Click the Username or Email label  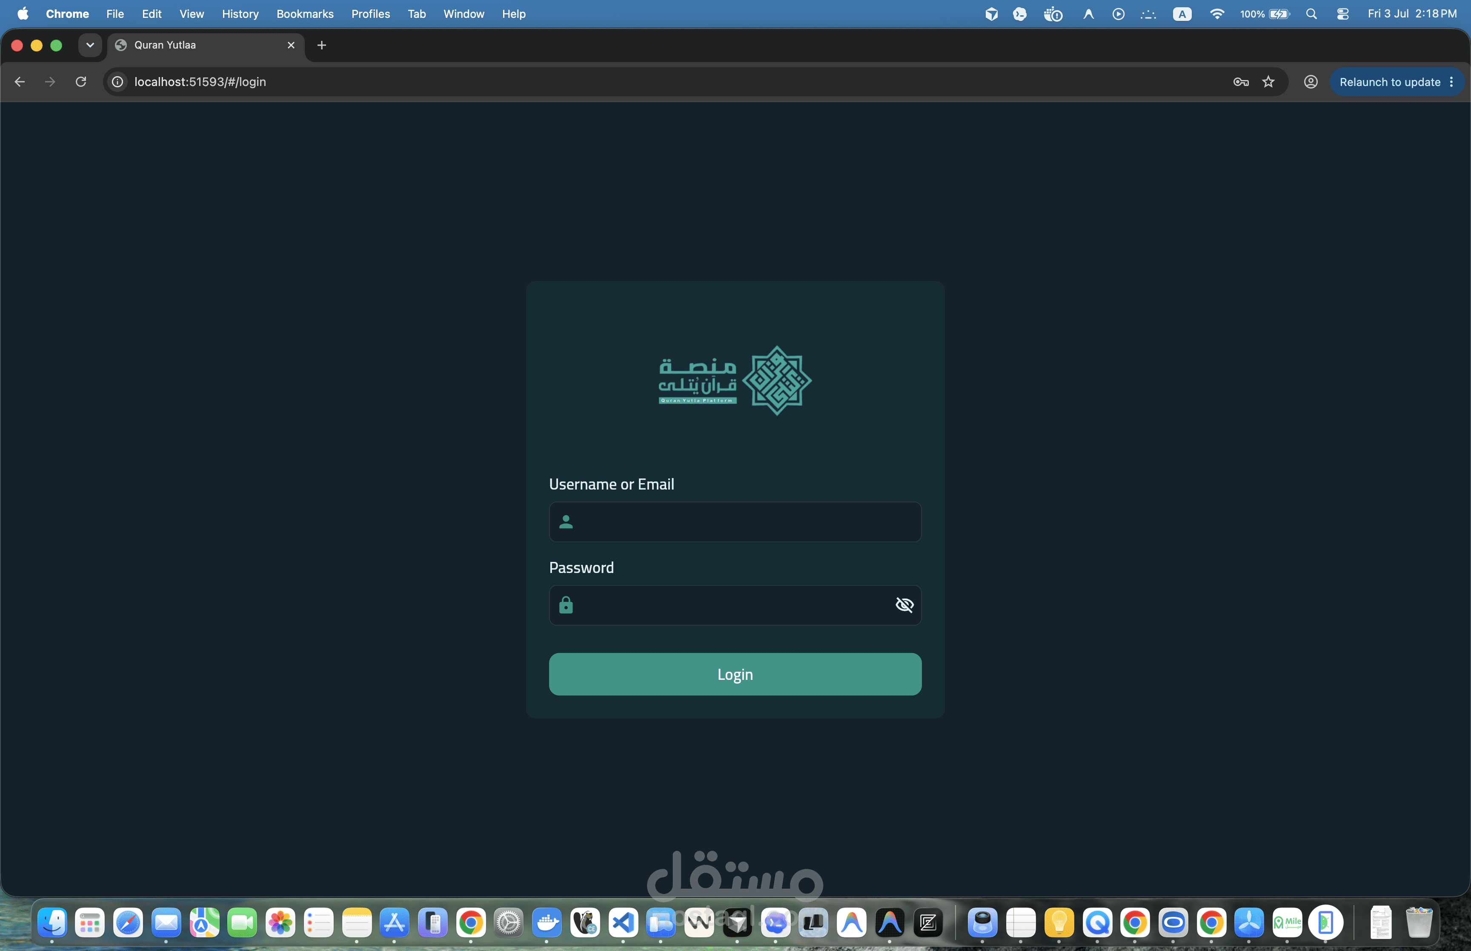pyautogui.click(x=611, y=484)
